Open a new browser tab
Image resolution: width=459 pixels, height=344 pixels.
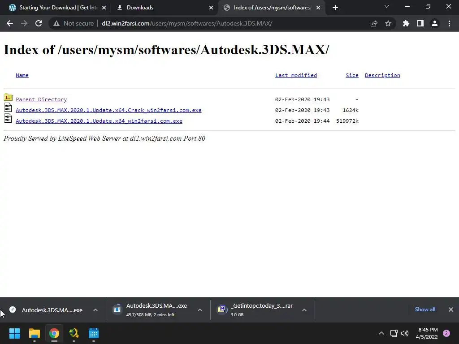pyautogui.click(x=335, y=8)
